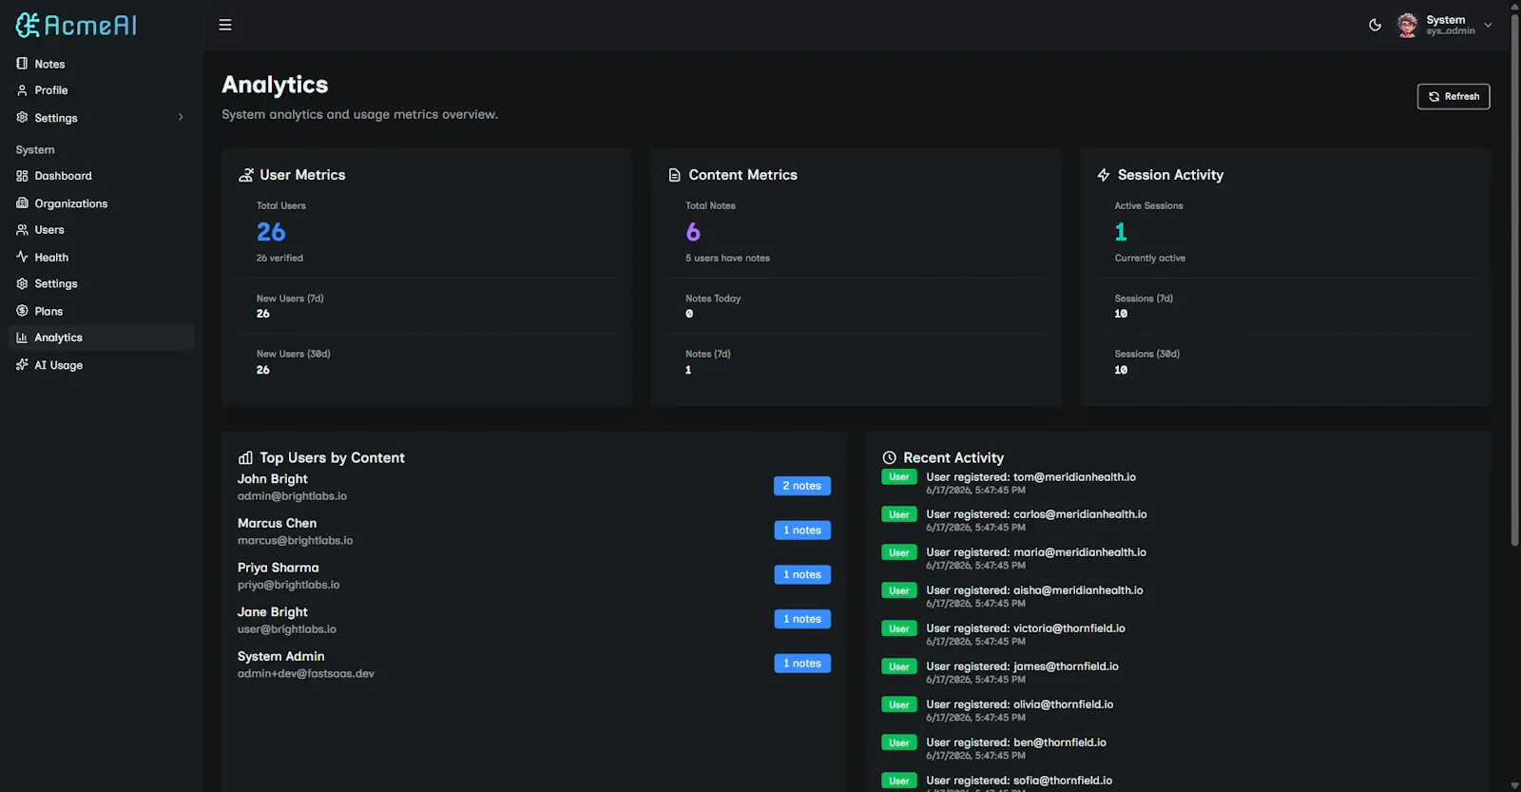Click the Organizations sidebar icon
1521x792 pixels.
tap(22, 203)
